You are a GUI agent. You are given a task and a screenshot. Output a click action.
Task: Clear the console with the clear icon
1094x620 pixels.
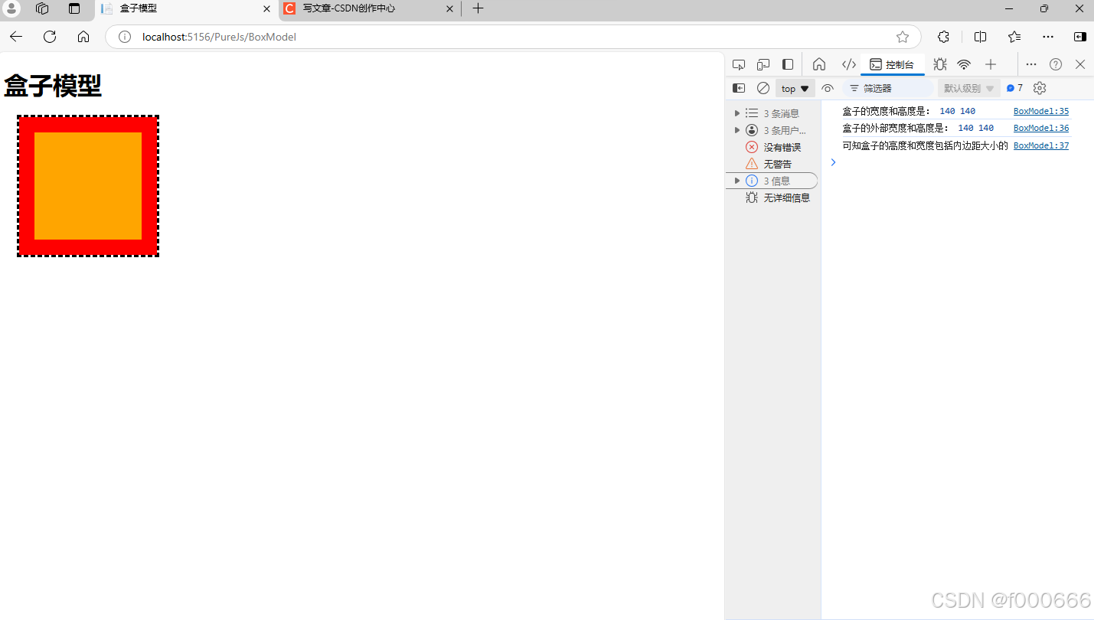click(x=763, y=88)
